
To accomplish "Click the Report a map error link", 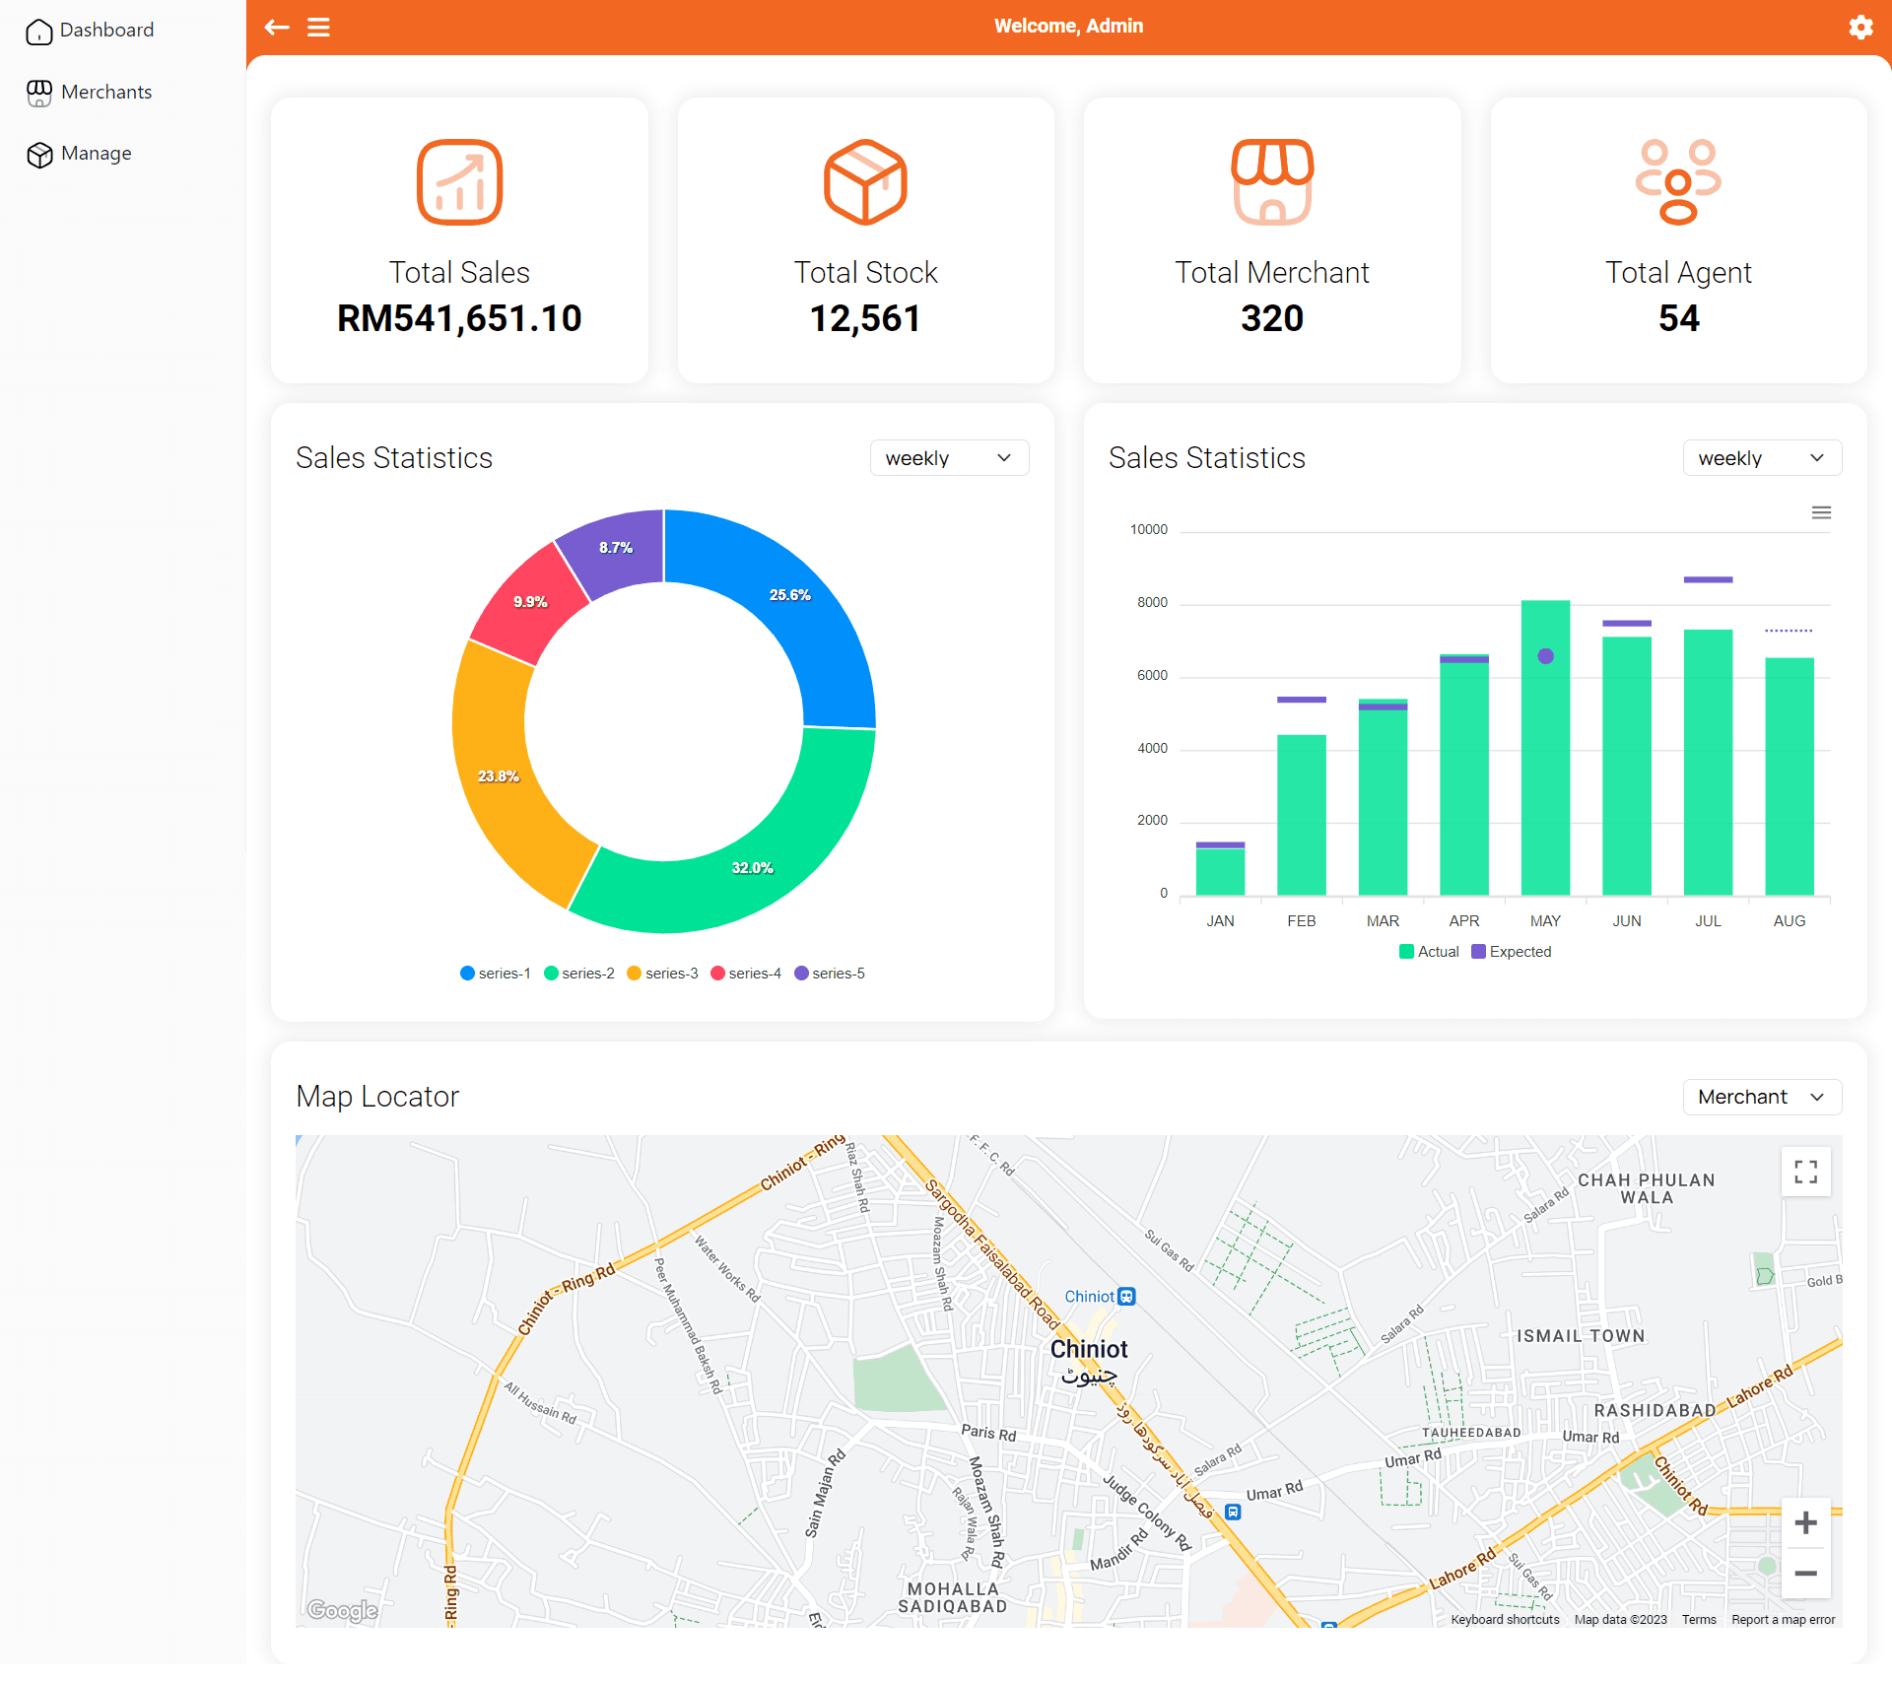I will click(1783, 1619).
